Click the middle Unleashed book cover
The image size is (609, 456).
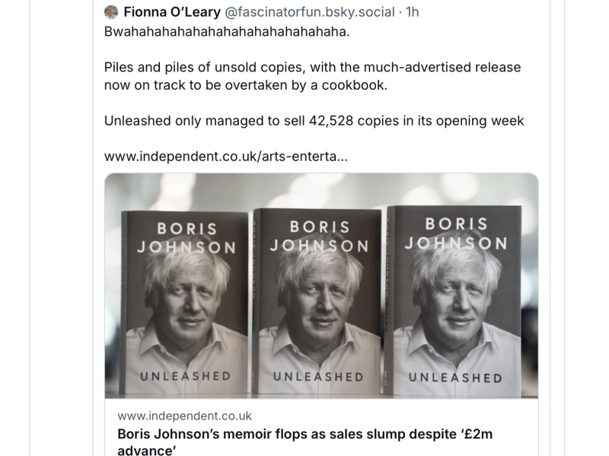pyautogui.click(x=318, y=302)
